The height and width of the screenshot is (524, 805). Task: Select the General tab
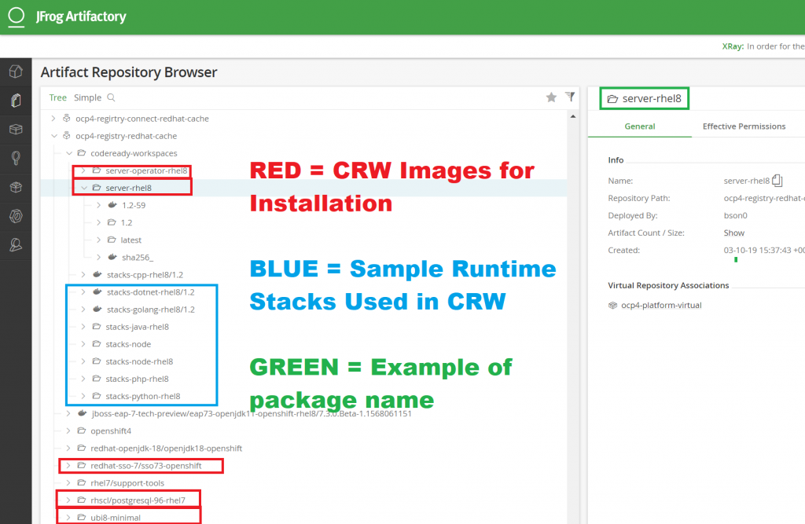click(x=640, y=126)
